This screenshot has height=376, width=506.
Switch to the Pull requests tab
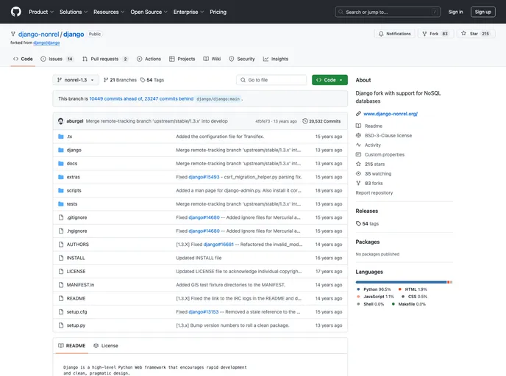pyautogui.click(x=105, y=59)
